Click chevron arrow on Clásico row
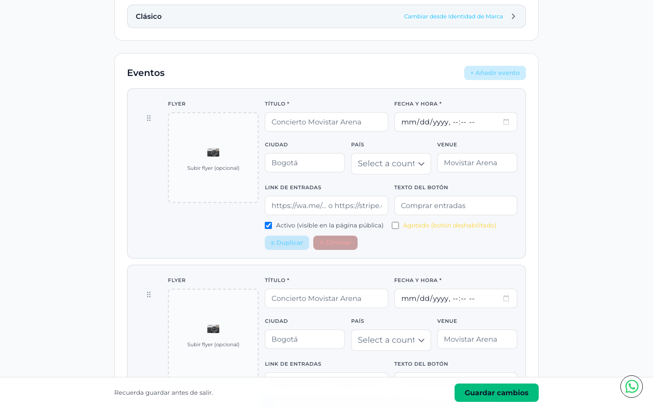Viewport: 653px width, 408px height. tap(513, 16)
